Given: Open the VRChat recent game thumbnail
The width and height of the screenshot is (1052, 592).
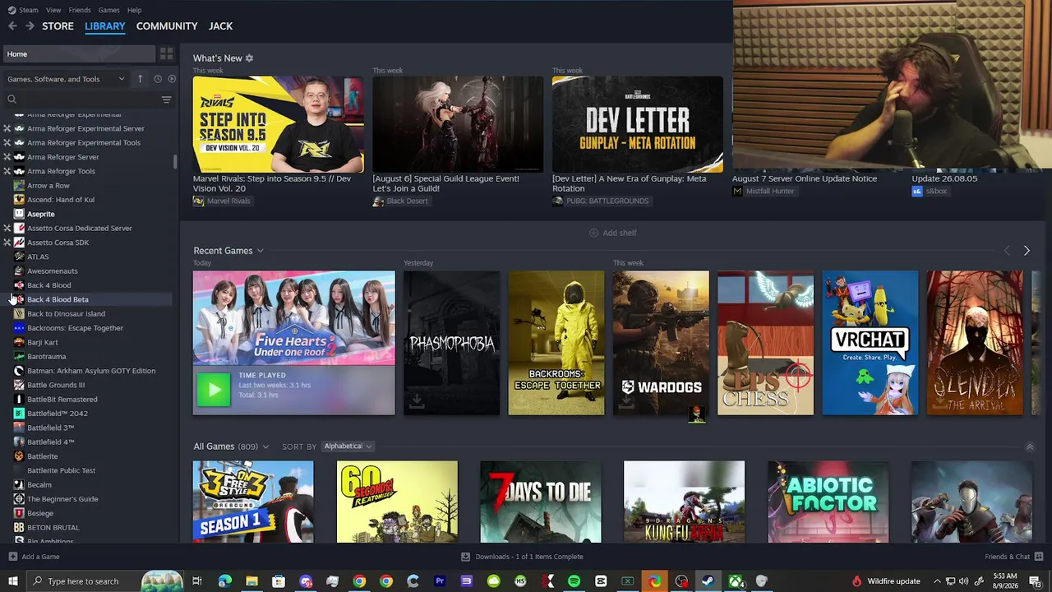Looking at the screenshot, I should 870,343.
